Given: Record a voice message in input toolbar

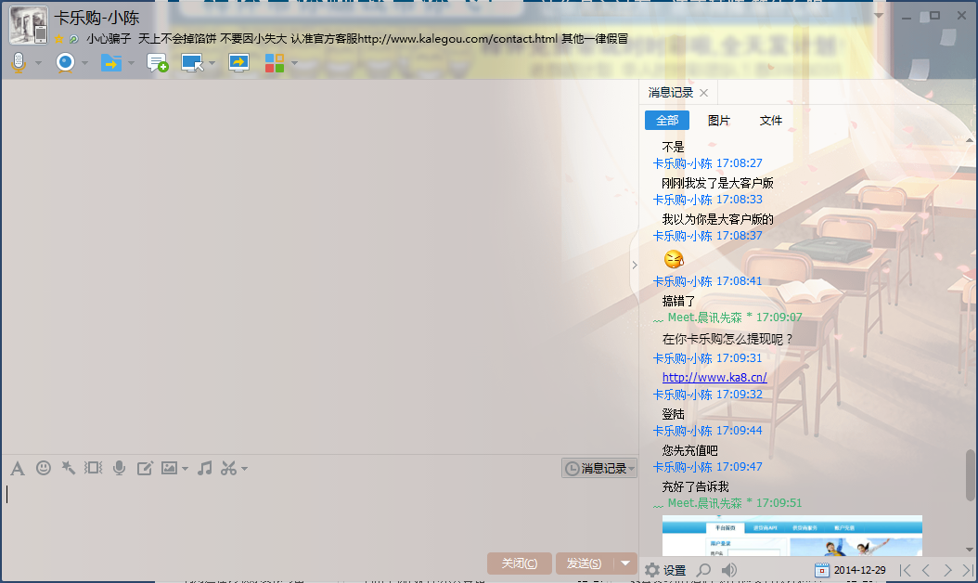Looking at the screenshot, I should click(x=119, y=468).
